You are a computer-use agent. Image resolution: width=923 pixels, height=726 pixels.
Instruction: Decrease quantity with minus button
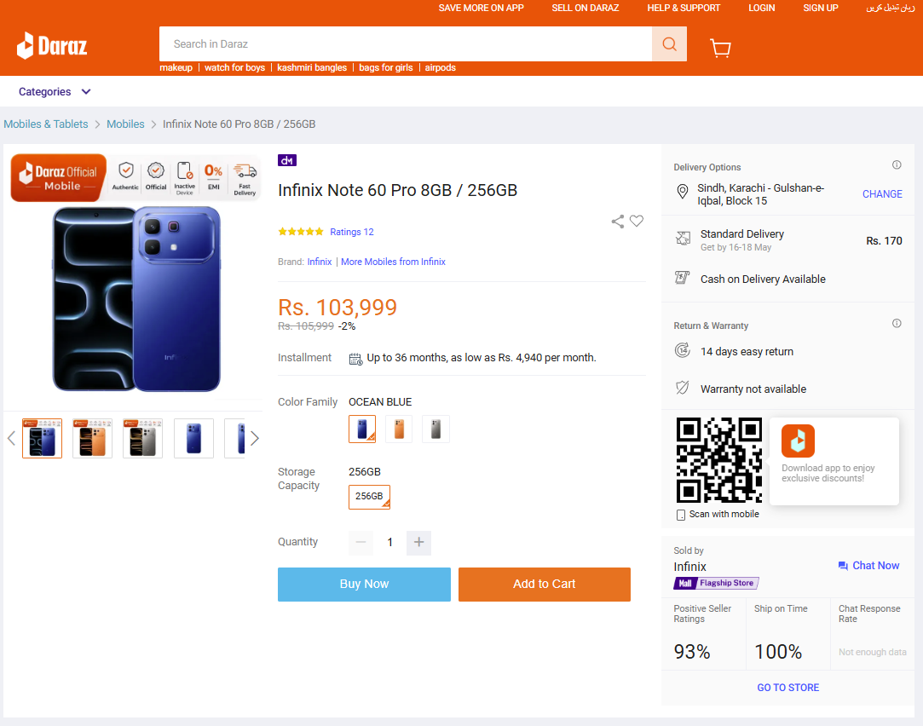[x=361, y=543]
